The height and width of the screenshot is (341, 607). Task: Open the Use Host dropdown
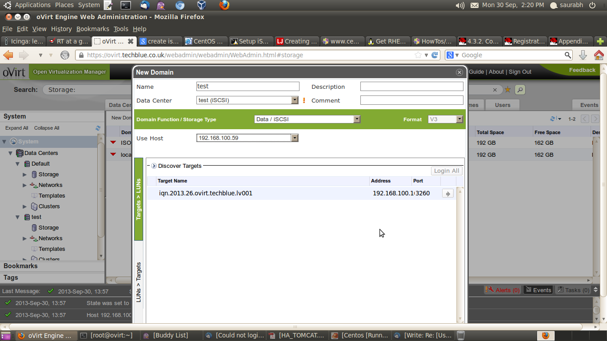(294, 138)
